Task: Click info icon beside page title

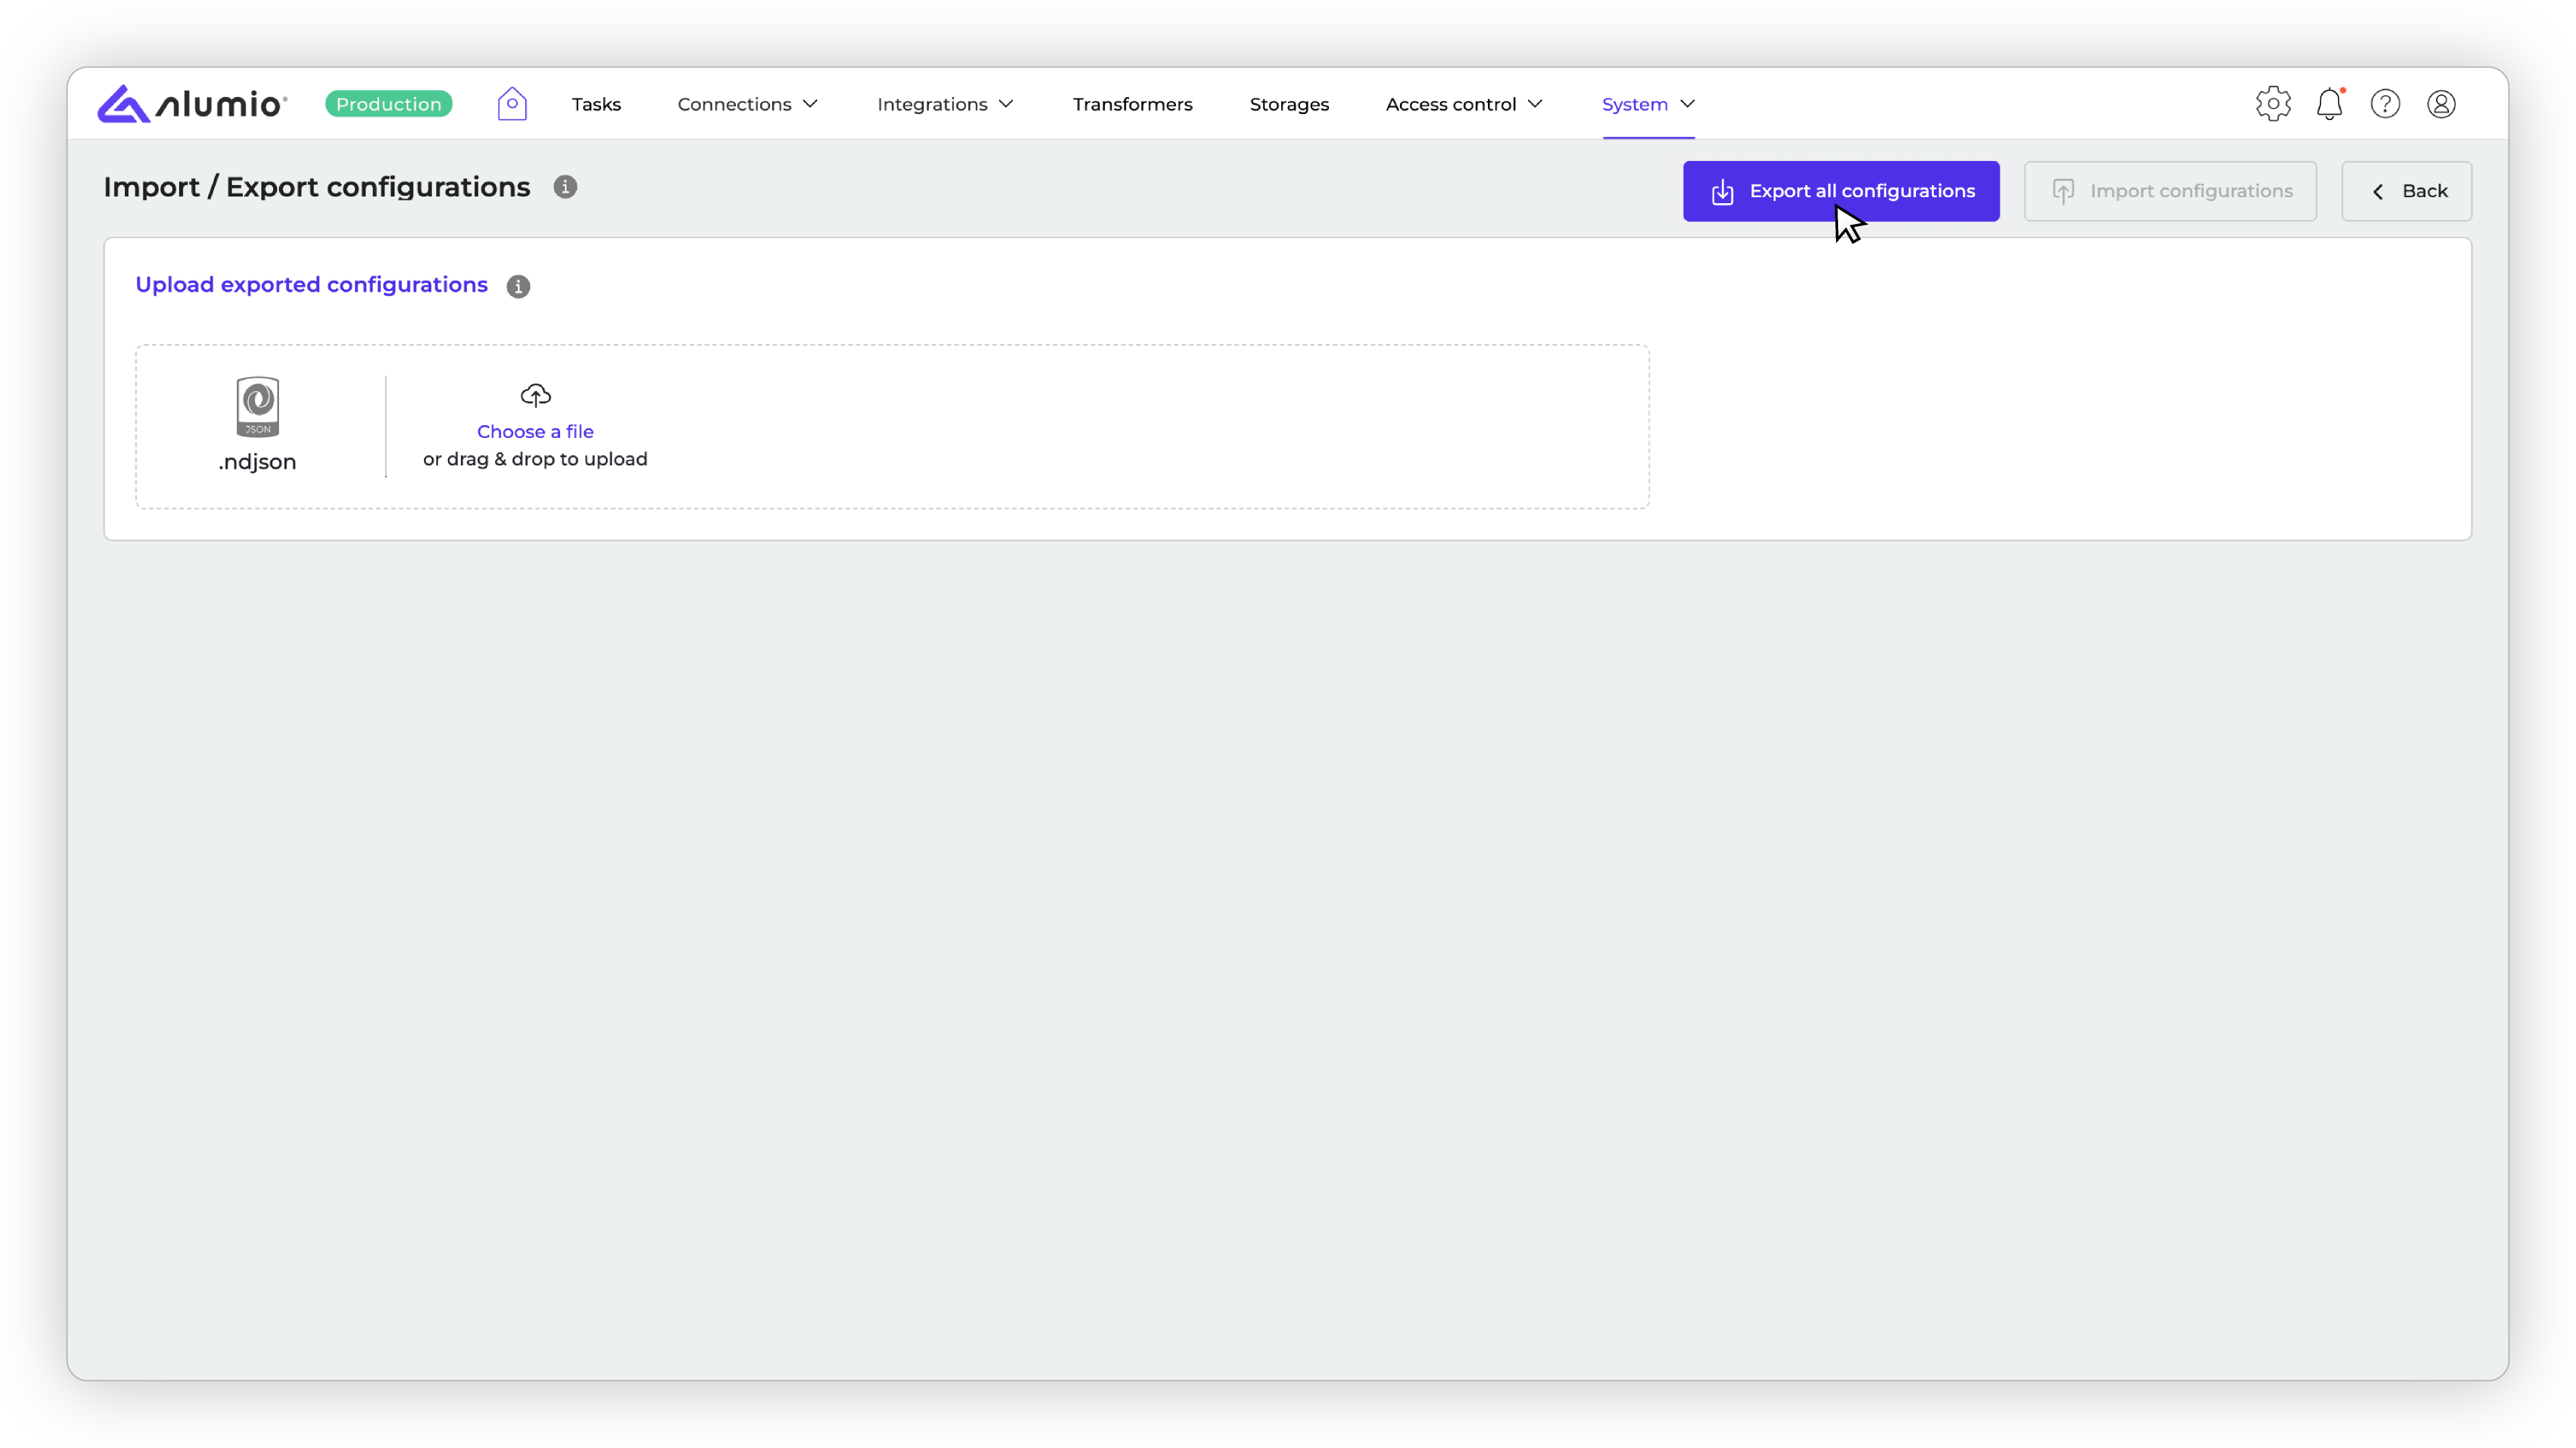Action: pyautogui.click(x=565, y=187)
